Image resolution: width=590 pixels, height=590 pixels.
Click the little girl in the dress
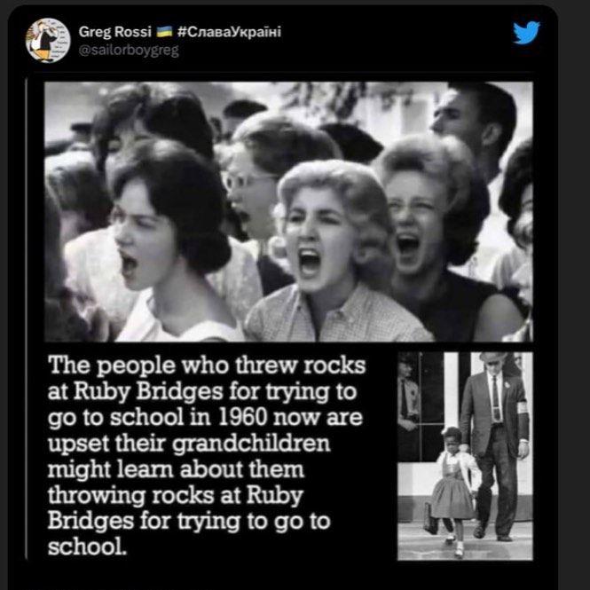pos(452,489)
